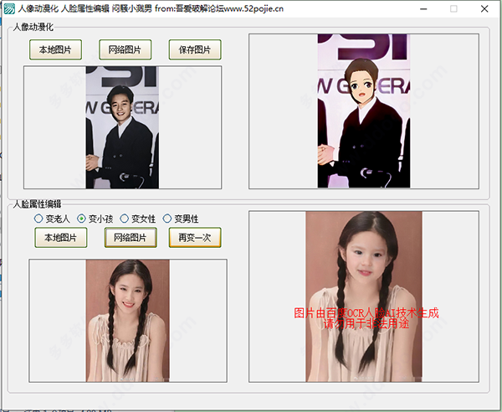
Task: Click 本地图片 button under 人脸属性编辑
Action: 61,237
